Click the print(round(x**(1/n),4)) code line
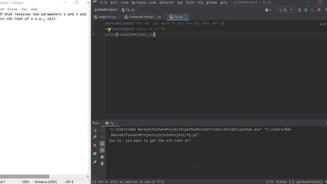This screenshot has height=184, width=327. 130,35
